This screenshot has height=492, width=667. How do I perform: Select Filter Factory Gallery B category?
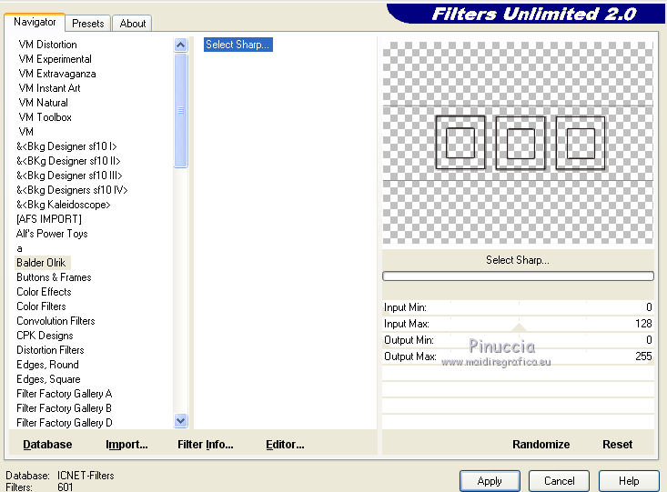tap(64, 408)
